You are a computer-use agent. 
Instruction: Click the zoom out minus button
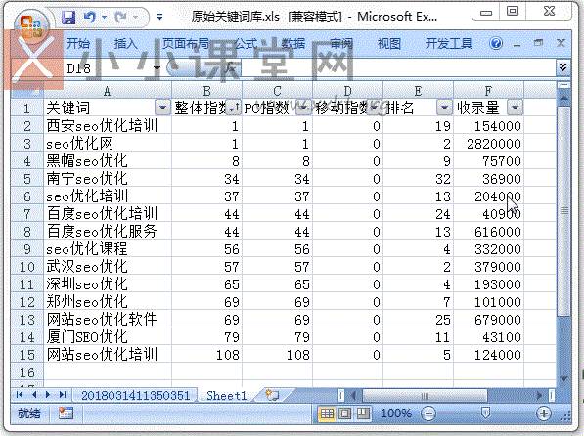pos(428,414)
